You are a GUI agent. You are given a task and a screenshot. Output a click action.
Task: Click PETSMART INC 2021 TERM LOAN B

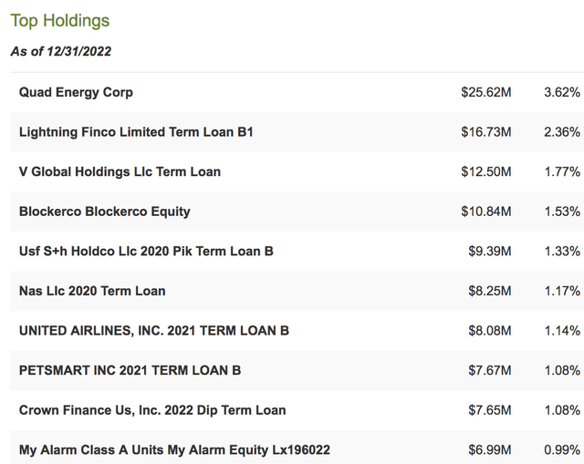pyautogui.click(x=130, y=371)
